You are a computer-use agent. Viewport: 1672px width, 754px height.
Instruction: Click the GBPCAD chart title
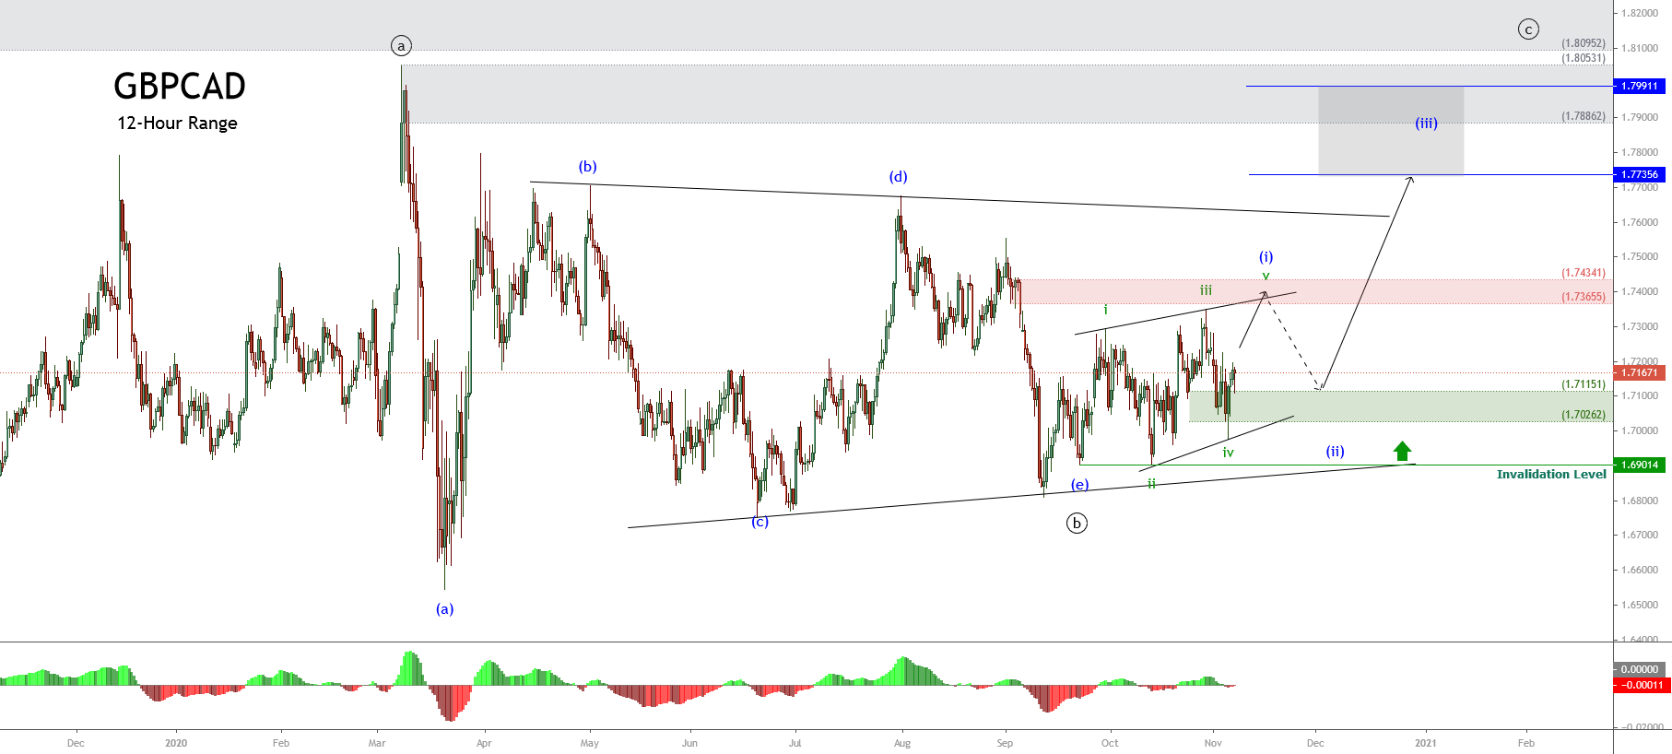(180, 86)
